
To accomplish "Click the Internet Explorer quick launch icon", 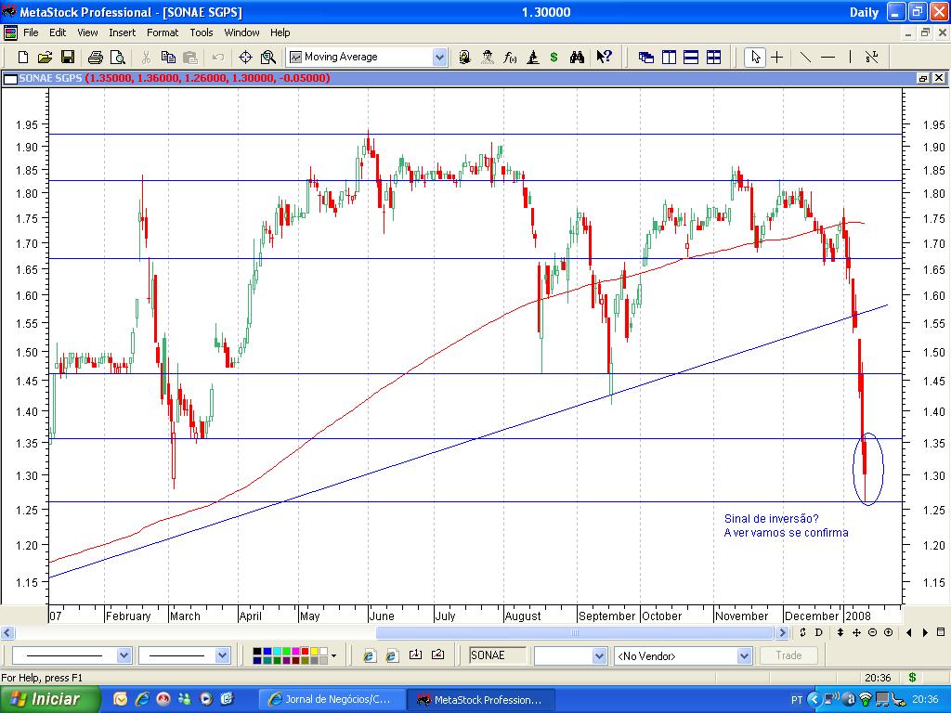I will click(x=142, y=699).
